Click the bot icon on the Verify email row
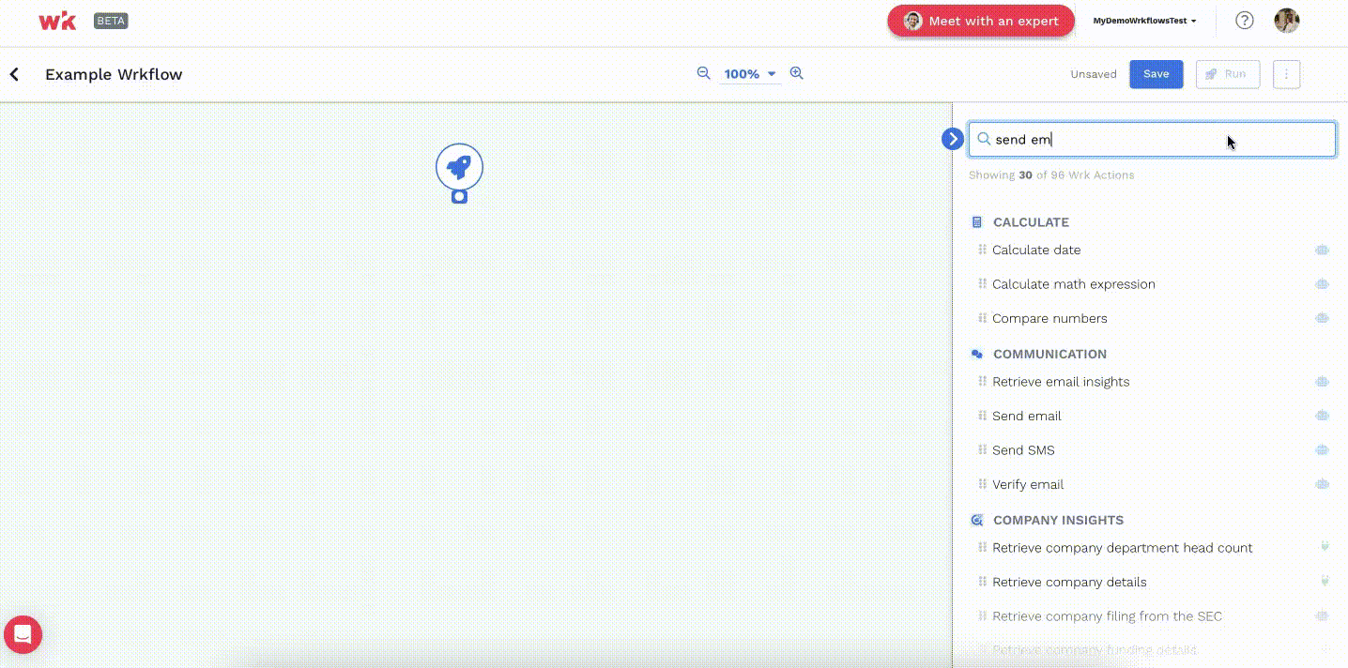The width and height of the screenshot is (1348, 668). point(1323,484)
